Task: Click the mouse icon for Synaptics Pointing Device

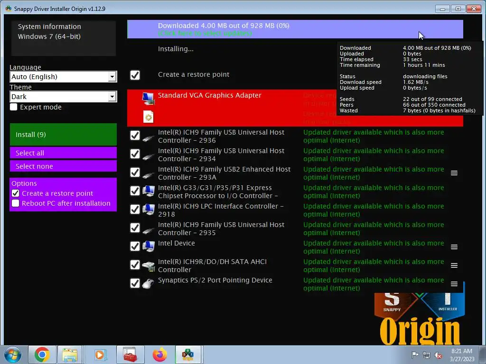Action: tap(149, 283)
